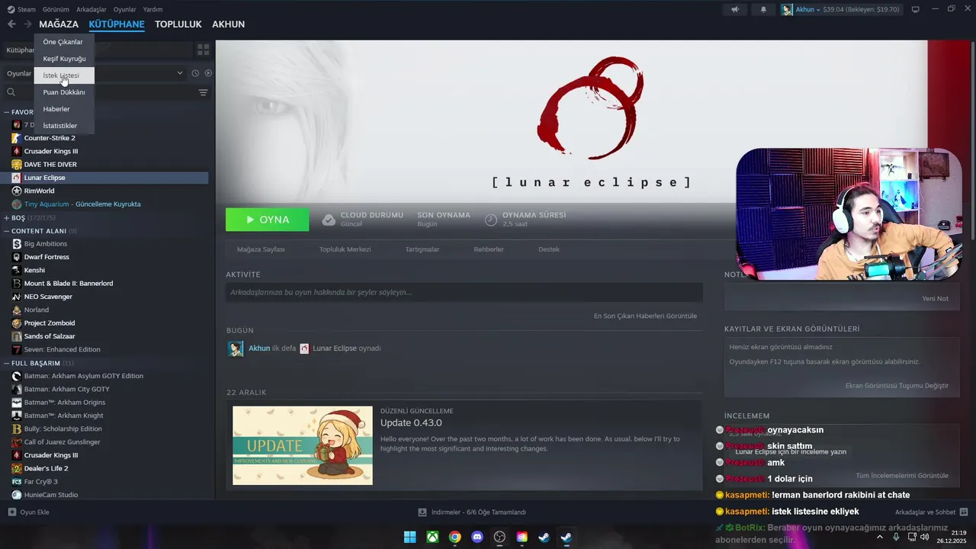The height and width of the screenshot is (549, 976).
Task: Select Öne Çıkanlar from store menu
Action: (x=64, y=42)
